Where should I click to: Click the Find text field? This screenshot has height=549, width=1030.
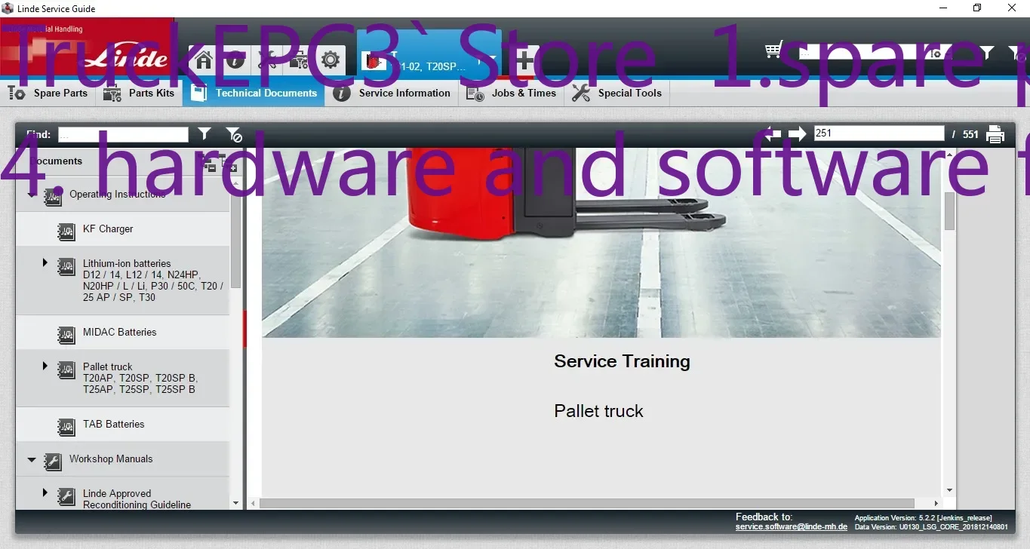click(x=123, y=134)
